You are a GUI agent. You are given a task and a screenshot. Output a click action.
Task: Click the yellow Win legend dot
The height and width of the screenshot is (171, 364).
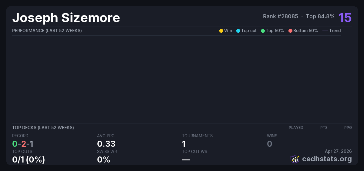coord(221,31)
